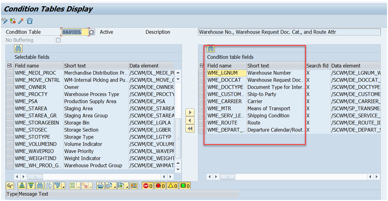Select the WME_CARRIER field name cell
This screenshot has height=201, width=388.
coord(226,101)
